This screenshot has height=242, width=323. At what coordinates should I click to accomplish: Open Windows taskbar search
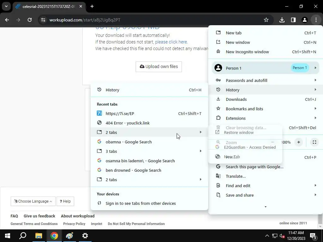[x=23, y=236]
